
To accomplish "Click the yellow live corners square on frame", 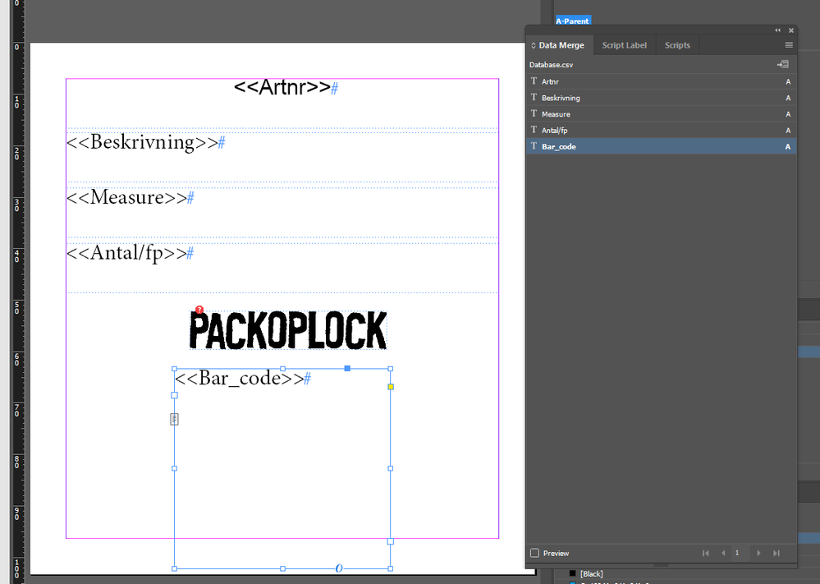I will tap(391, 387).
